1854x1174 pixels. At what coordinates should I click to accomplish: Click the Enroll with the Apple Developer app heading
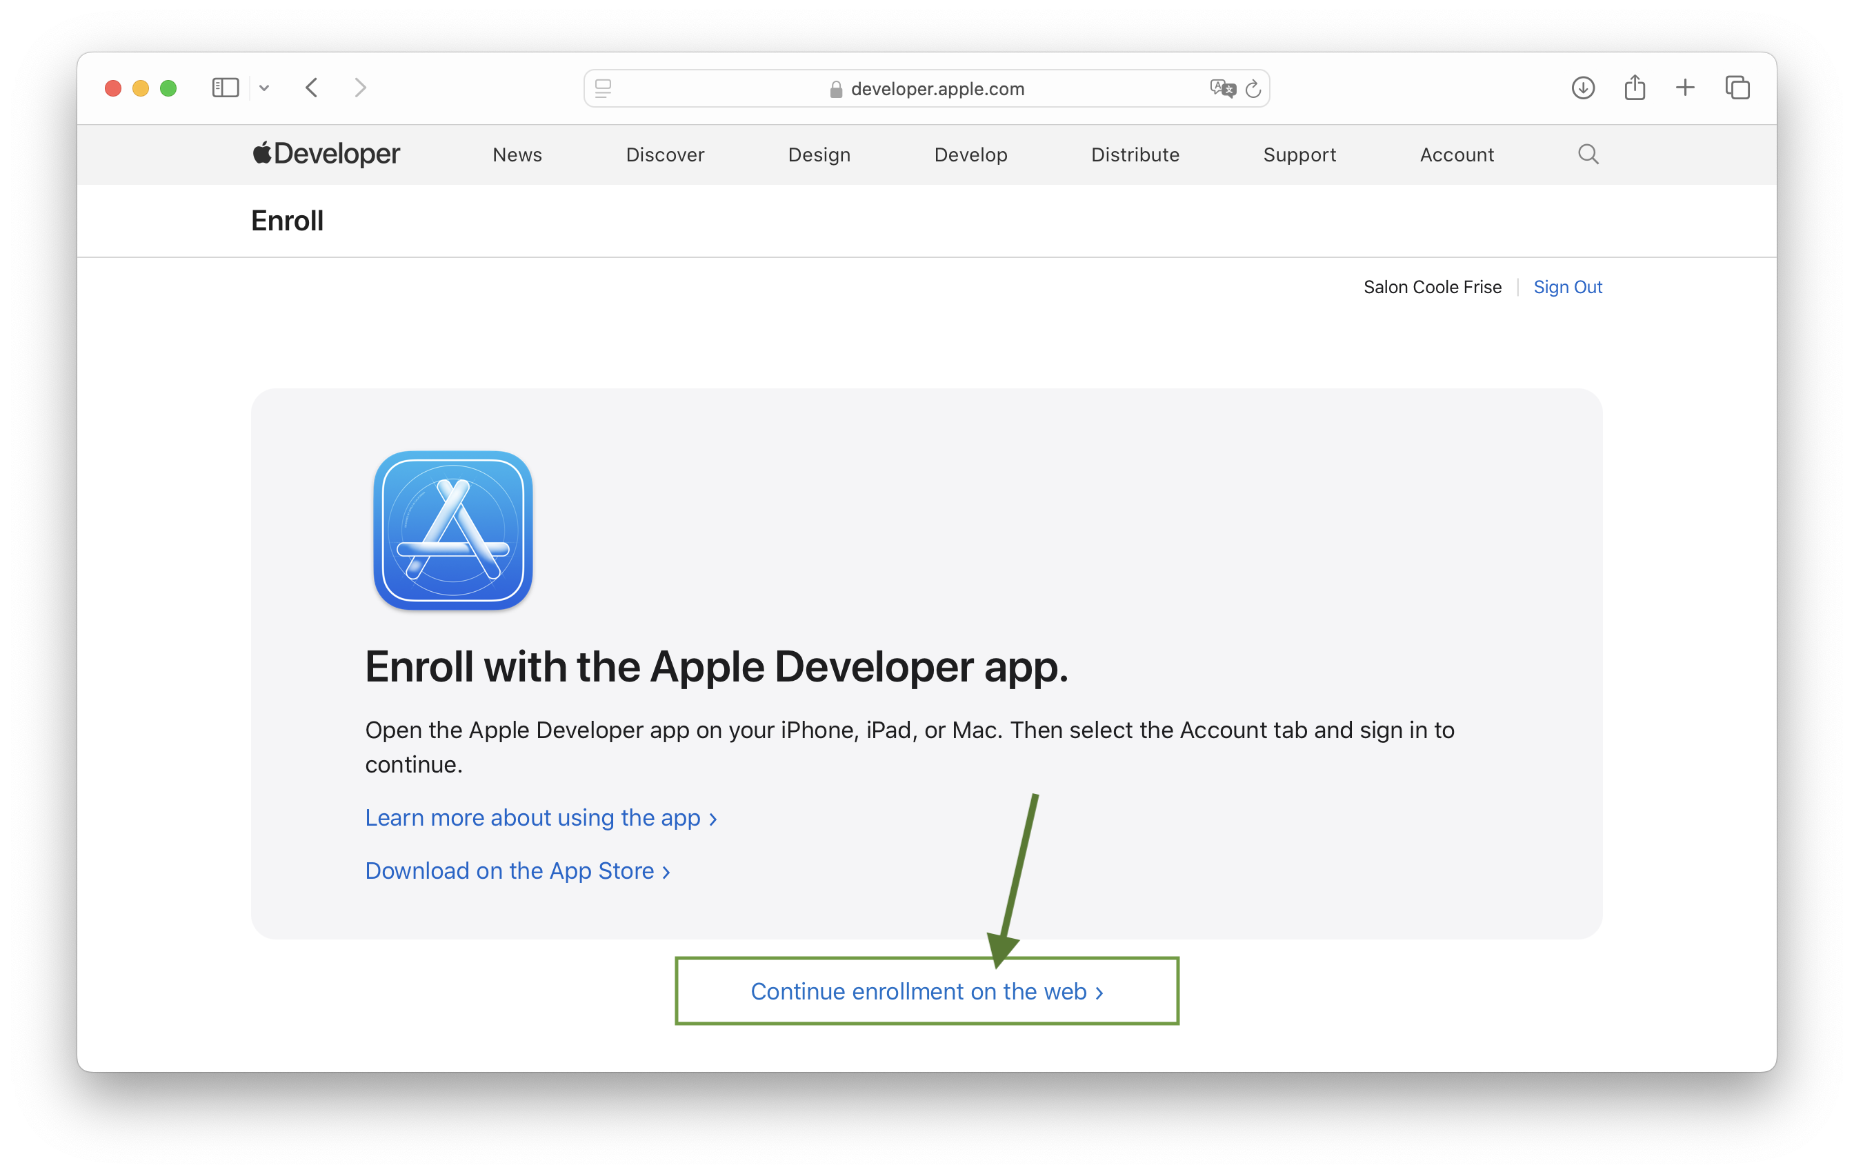[x=717, y=667]
